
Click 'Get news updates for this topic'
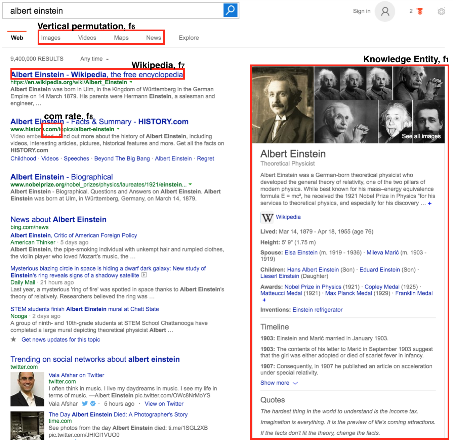click(x=61, y=340)
